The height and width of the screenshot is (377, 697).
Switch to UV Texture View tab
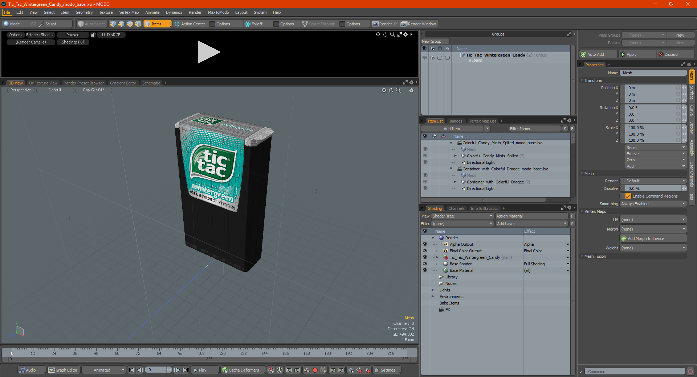click(x=43, y=83)
